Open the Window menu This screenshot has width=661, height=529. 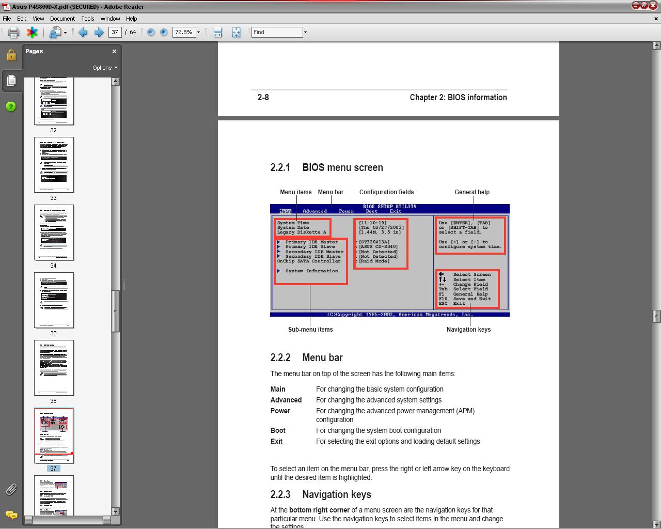[110, 18]
